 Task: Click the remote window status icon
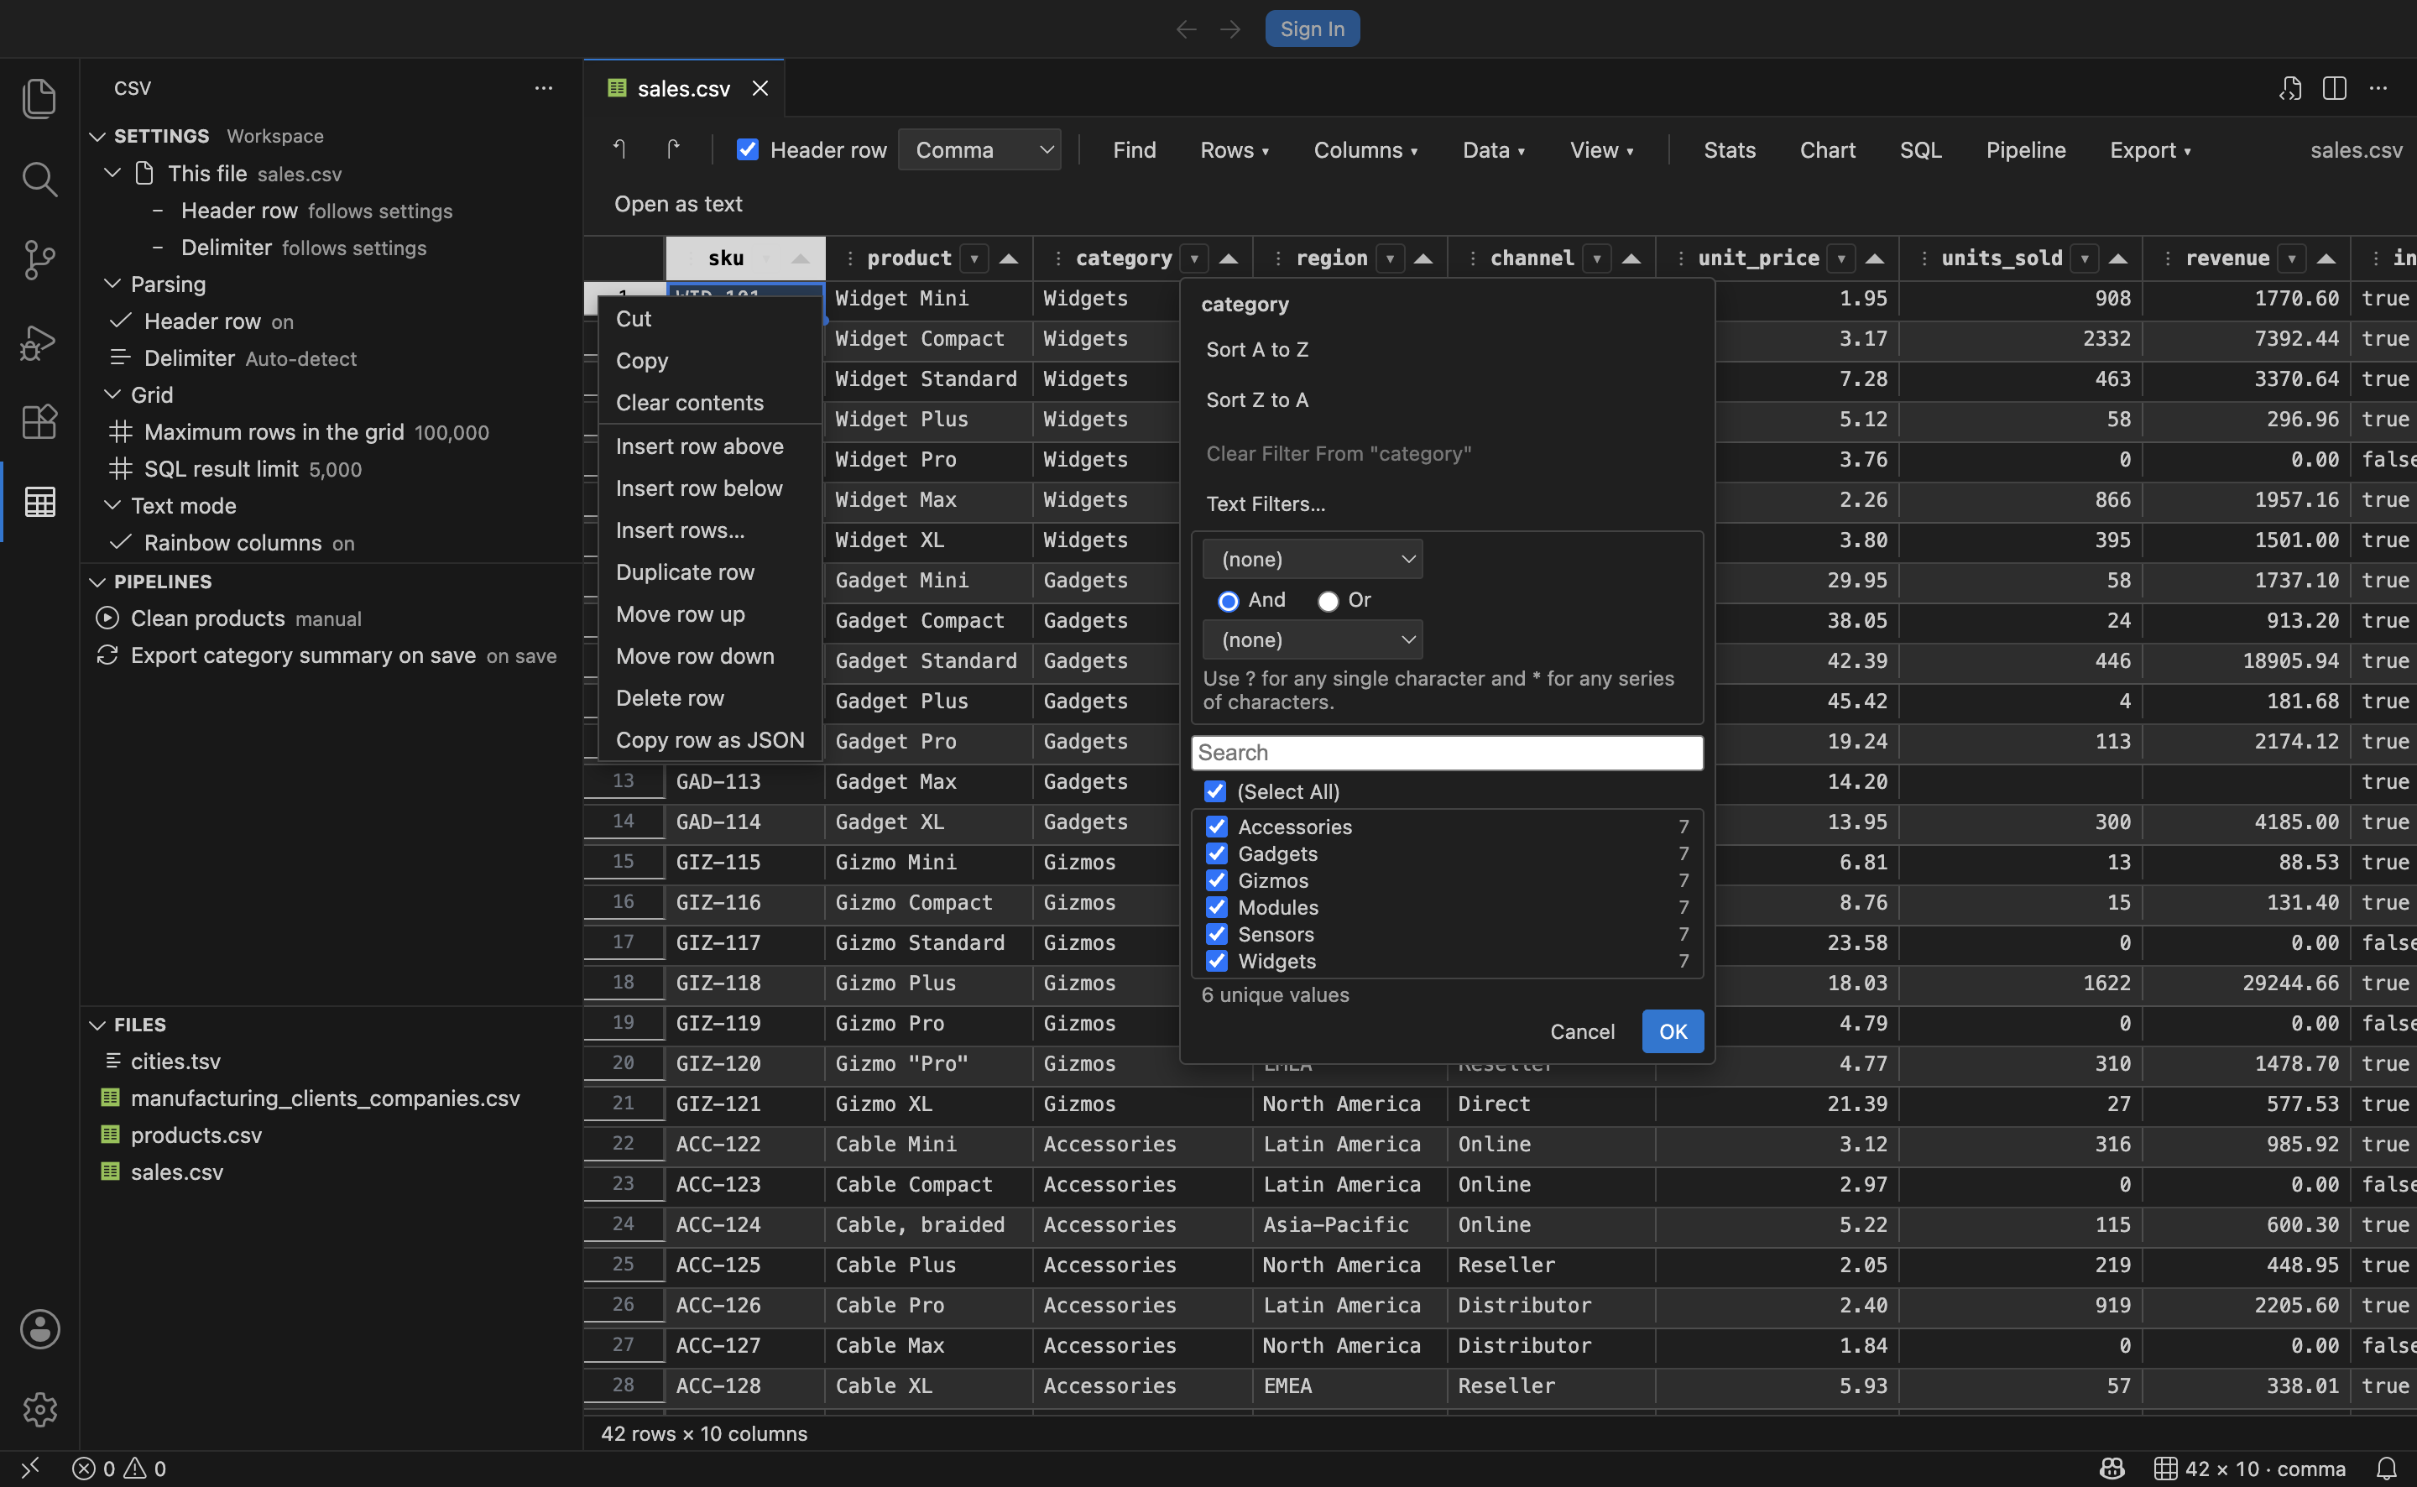(x=30, y=1469)
